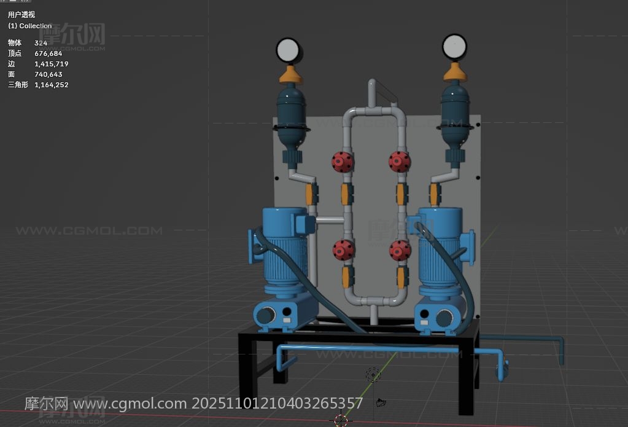Select the left pressure gauge dial

click(x=288, y=50)
